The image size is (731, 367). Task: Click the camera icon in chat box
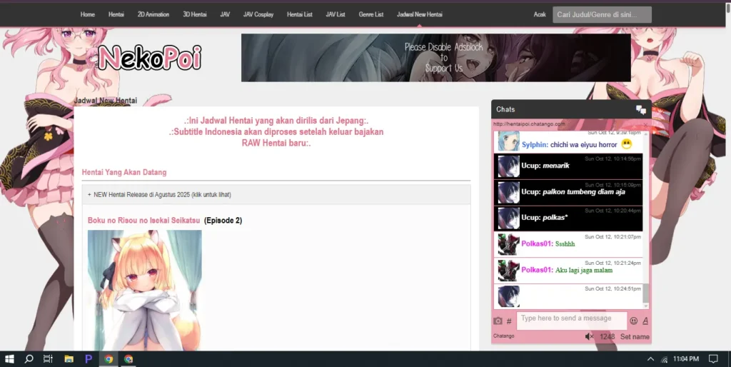coord(498,321)
